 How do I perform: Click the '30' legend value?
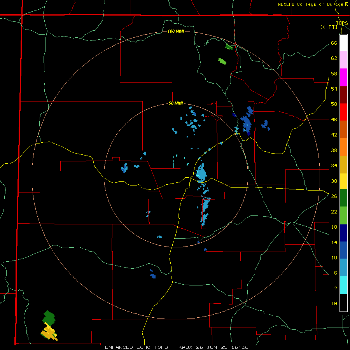pos(334,181)
